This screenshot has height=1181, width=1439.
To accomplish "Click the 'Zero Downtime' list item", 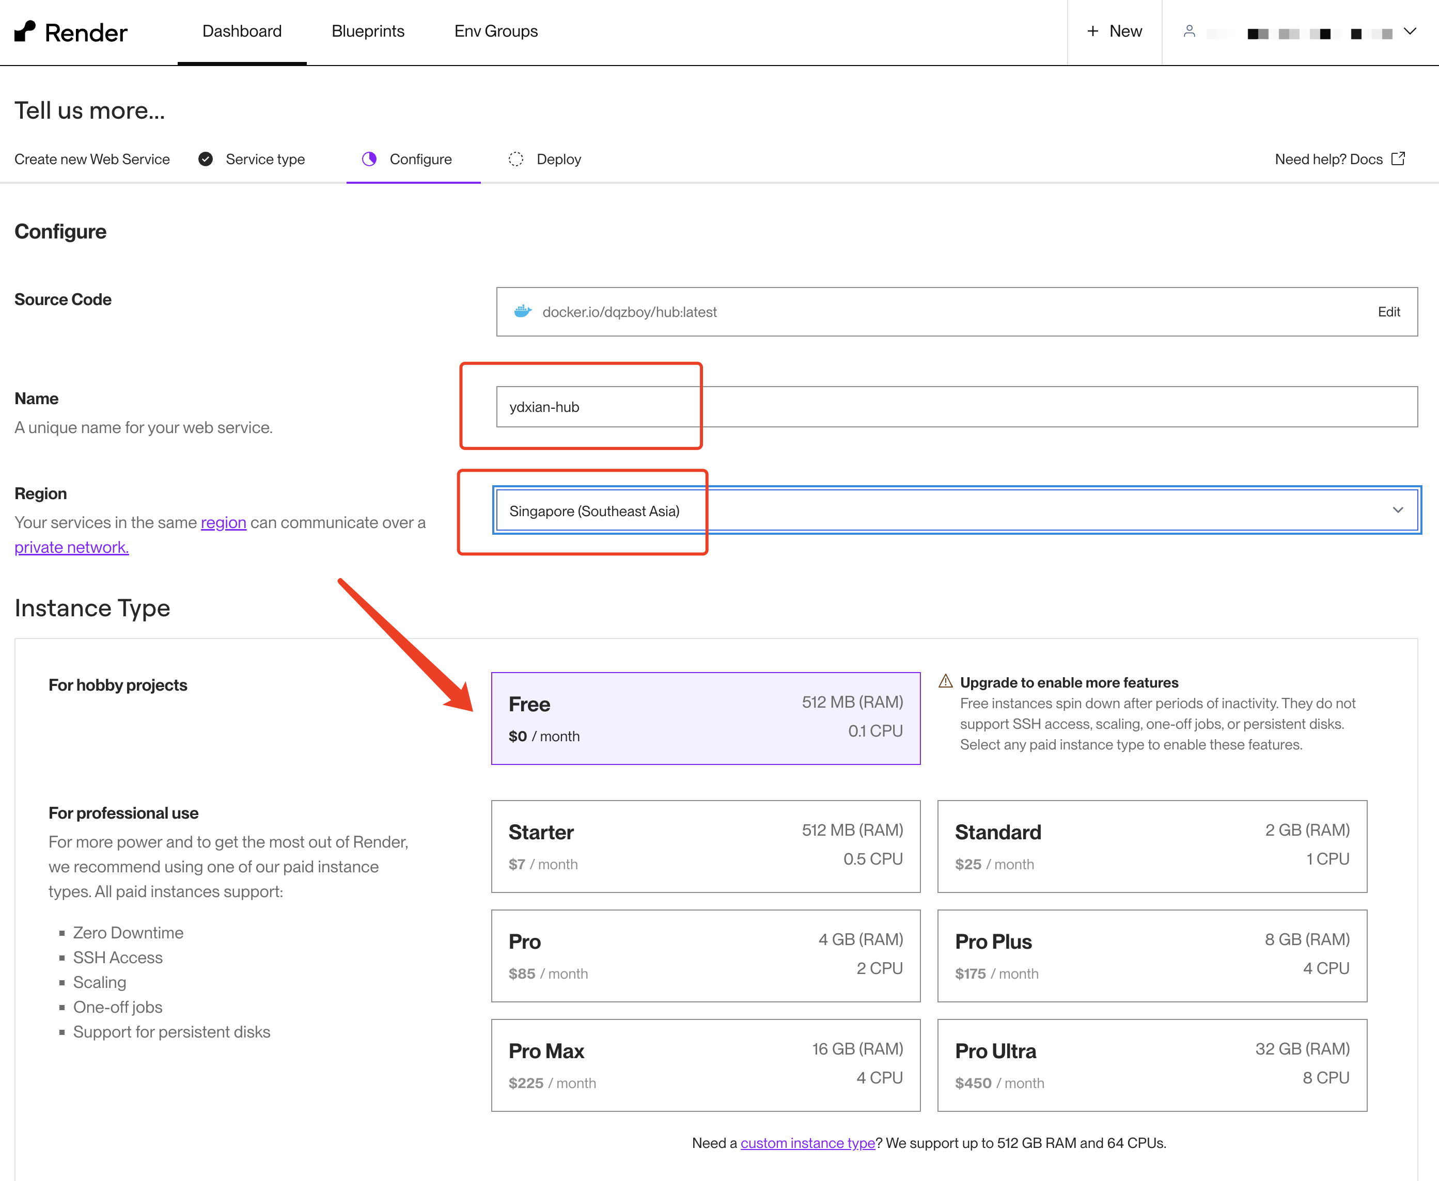I will point(128,933).
